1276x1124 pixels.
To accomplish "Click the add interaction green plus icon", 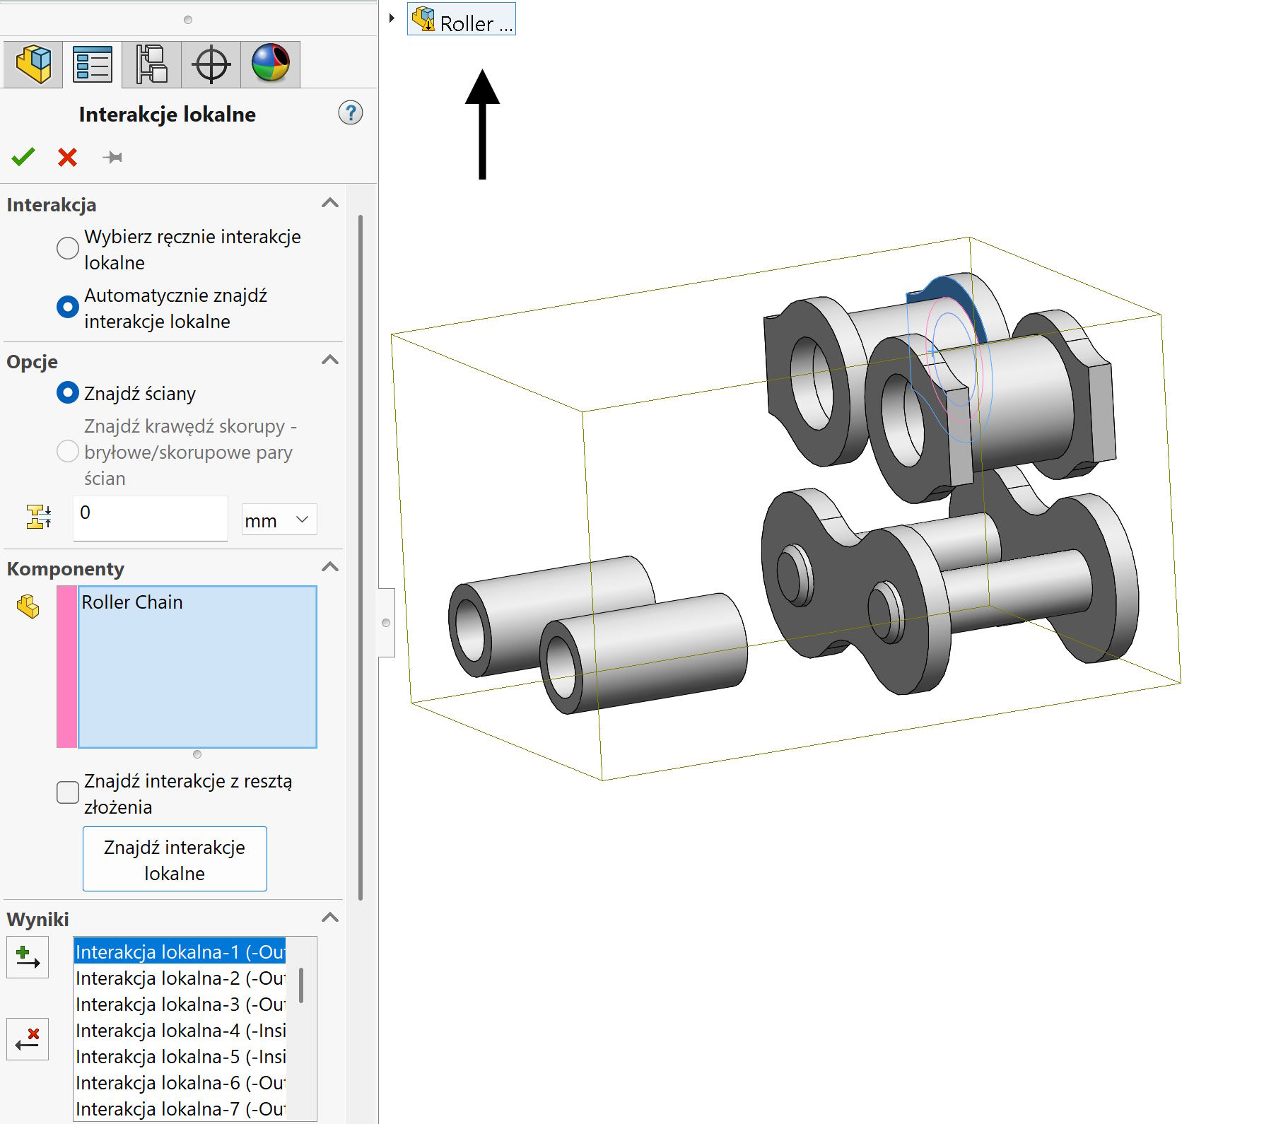I will (28, 957).
